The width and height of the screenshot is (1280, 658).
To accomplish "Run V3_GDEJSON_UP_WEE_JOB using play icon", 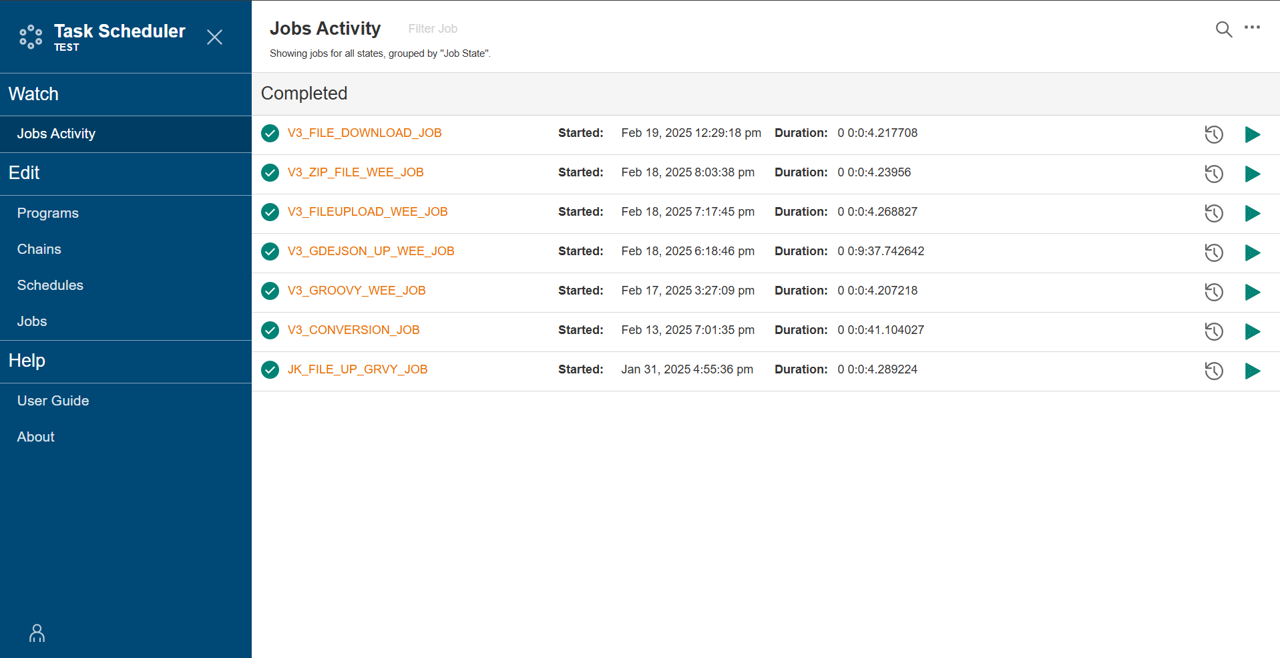I will (1252, 253).
